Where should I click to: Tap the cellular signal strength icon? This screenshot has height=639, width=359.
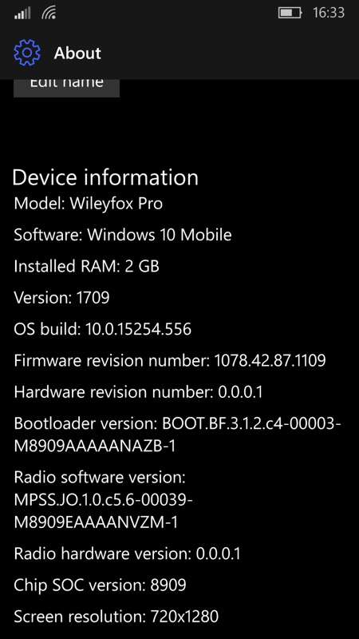(22, 14)
